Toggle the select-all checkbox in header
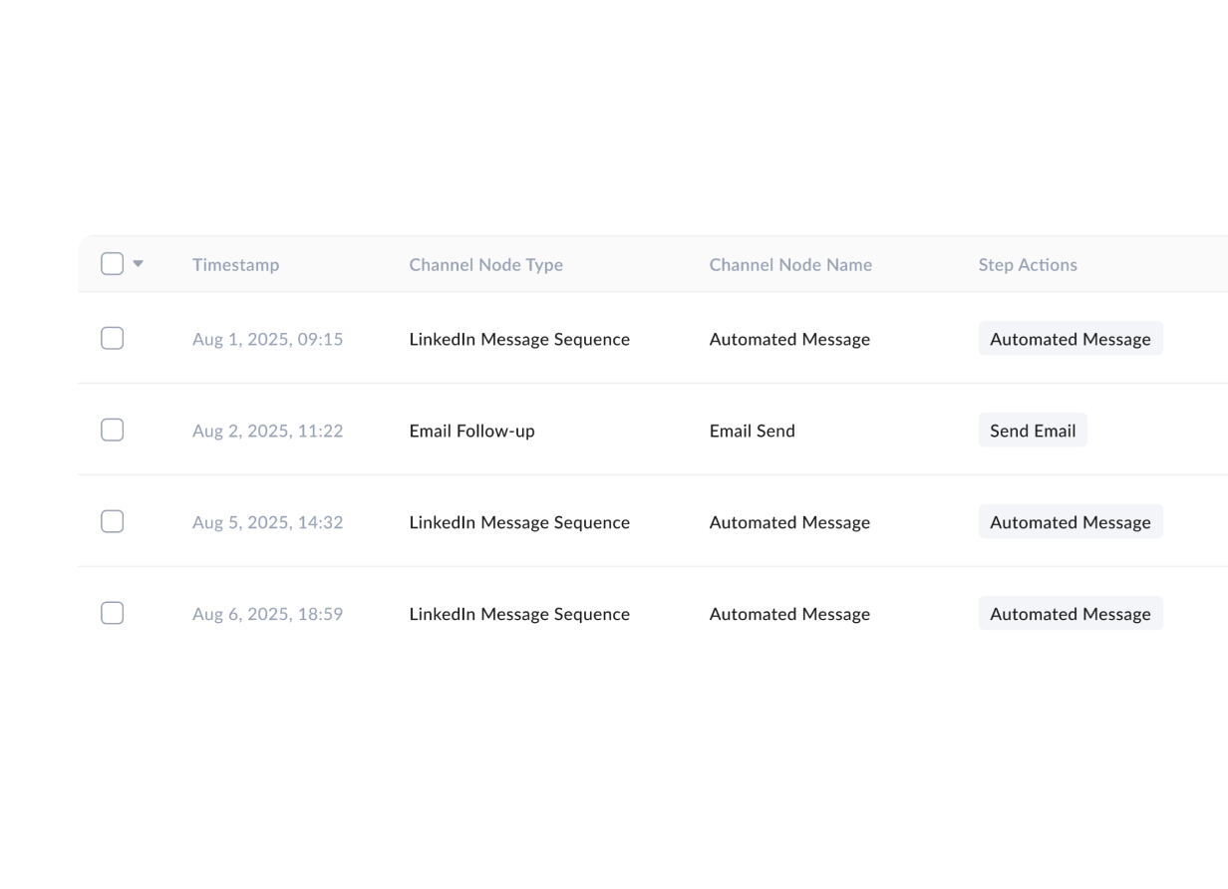 [x=112, y=262]
